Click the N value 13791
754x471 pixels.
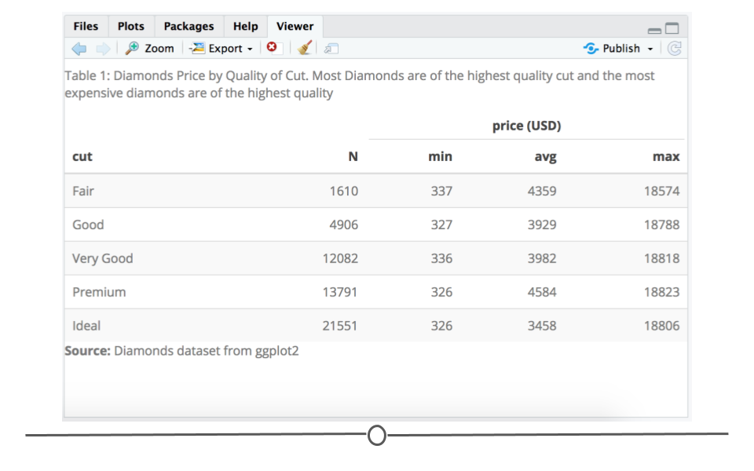(x=340, y=292)
